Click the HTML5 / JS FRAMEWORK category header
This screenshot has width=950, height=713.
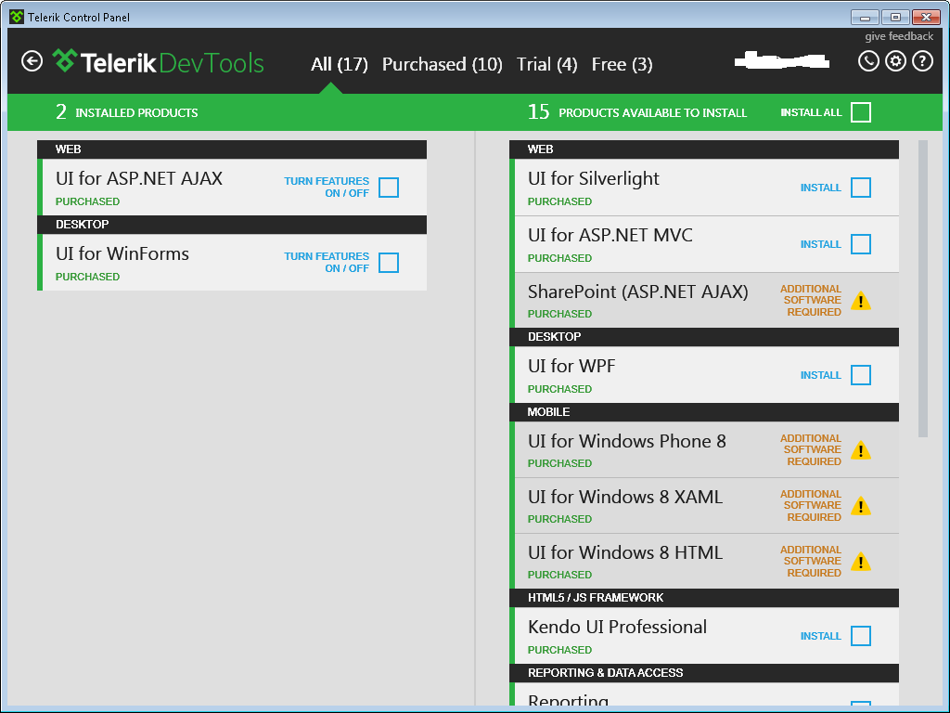tap(704, 598)
